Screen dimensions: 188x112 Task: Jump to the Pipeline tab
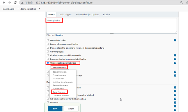coord(106,14)
